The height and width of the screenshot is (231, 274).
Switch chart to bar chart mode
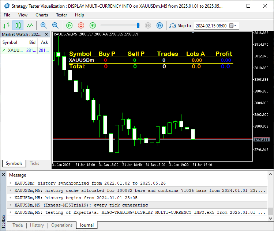(x=6, y=26)
